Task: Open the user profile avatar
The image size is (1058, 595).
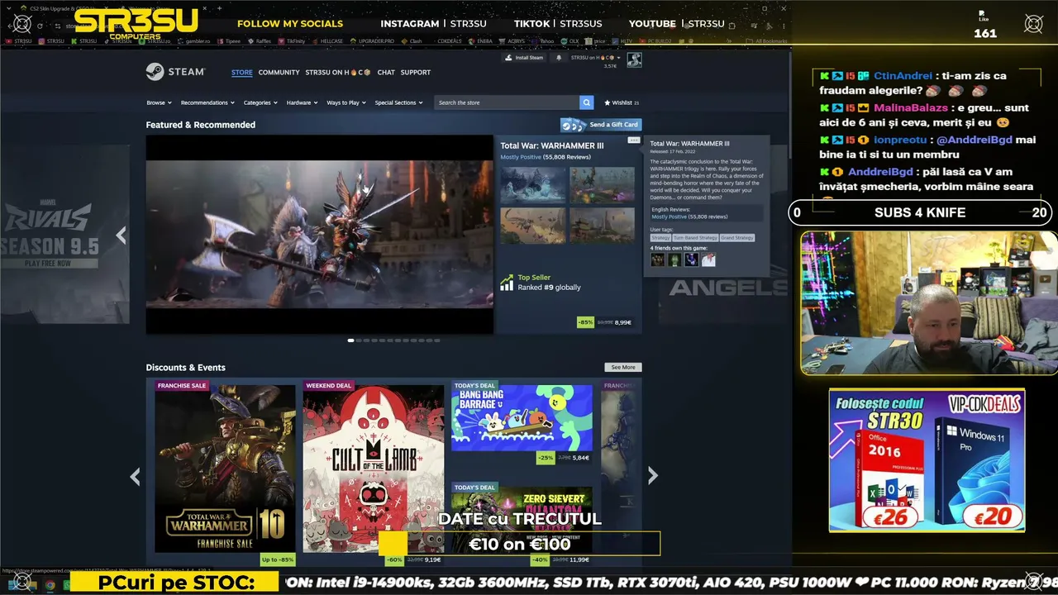Action: point(634,59)
